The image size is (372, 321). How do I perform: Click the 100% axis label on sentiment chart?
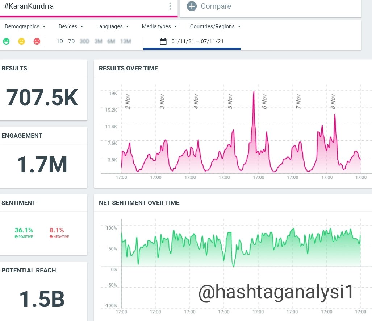click(x=111, y=228)
